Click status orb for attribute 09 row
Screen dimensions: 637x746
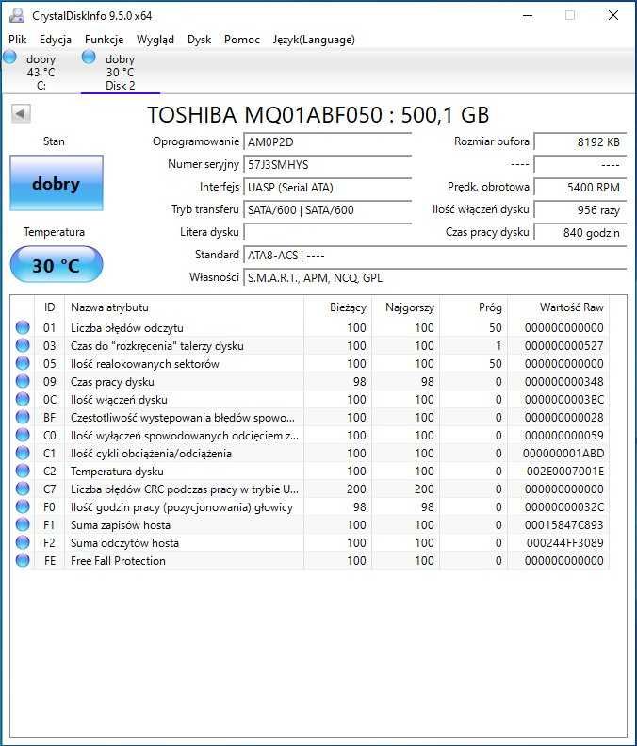[x=23, y=381]
